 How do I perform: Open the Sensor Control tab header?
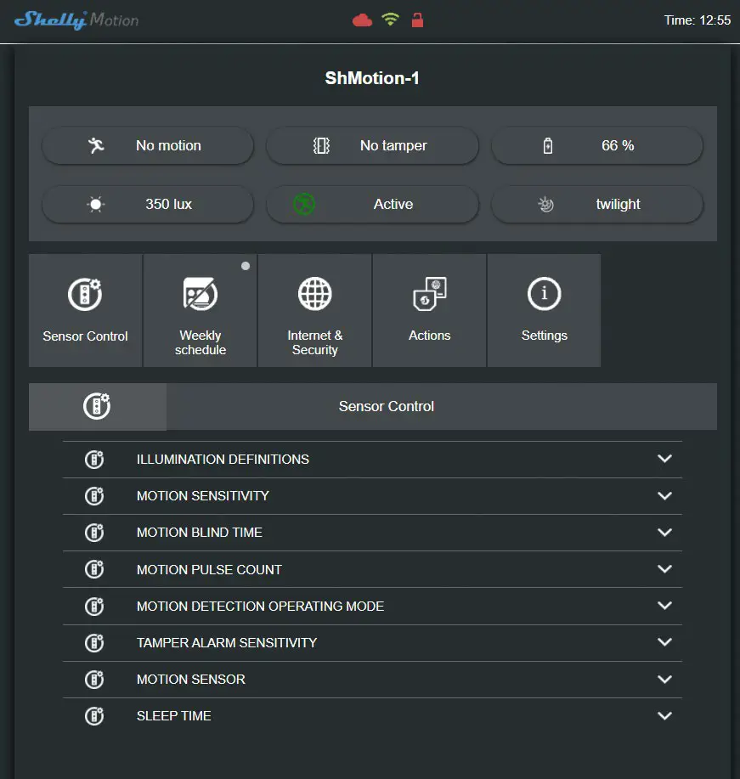pos(387,406)
